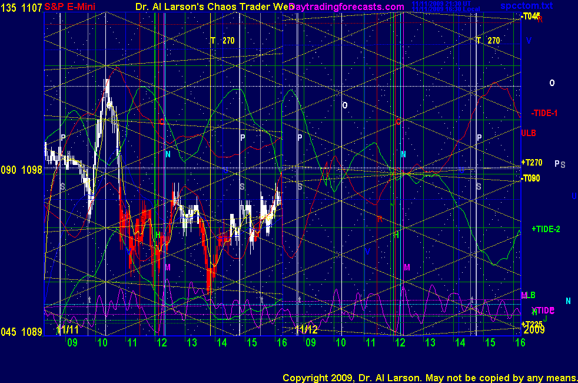The image size is (578, 383).
Task: Click the copyright notice at bottom
Action: pyautogui.click(x=430, y=378)
